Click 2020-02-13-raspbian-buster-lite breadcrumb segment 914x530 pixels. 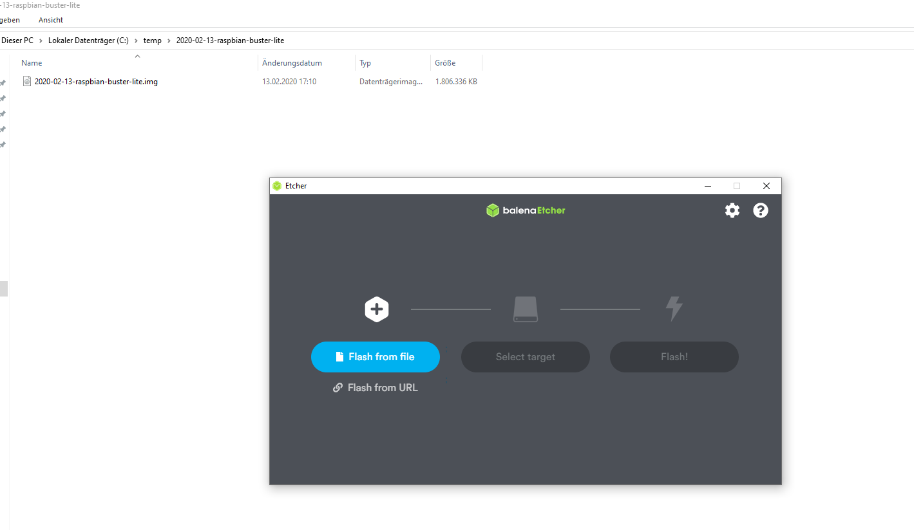click(x=230, y=41)
